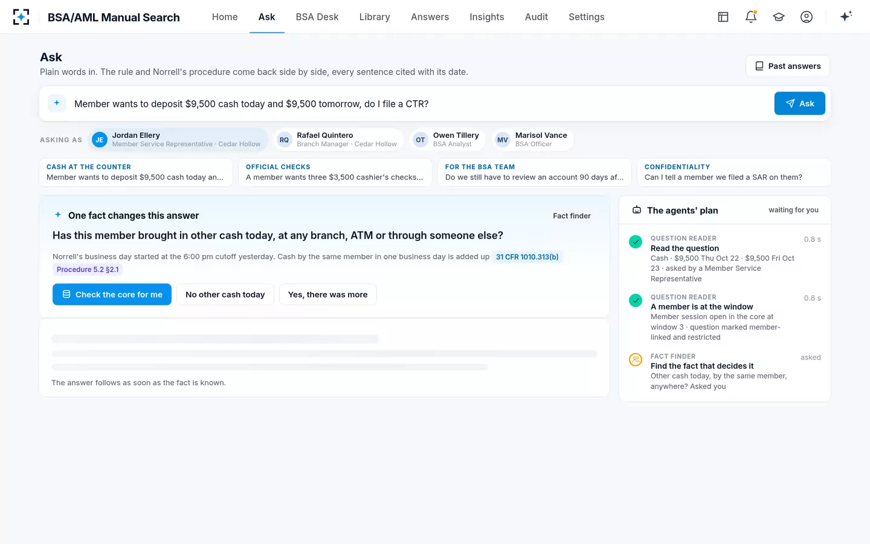Open the notifications bell
Image resolution: width=870 pixels, height=544 pixels.
[x=751, y=17]
